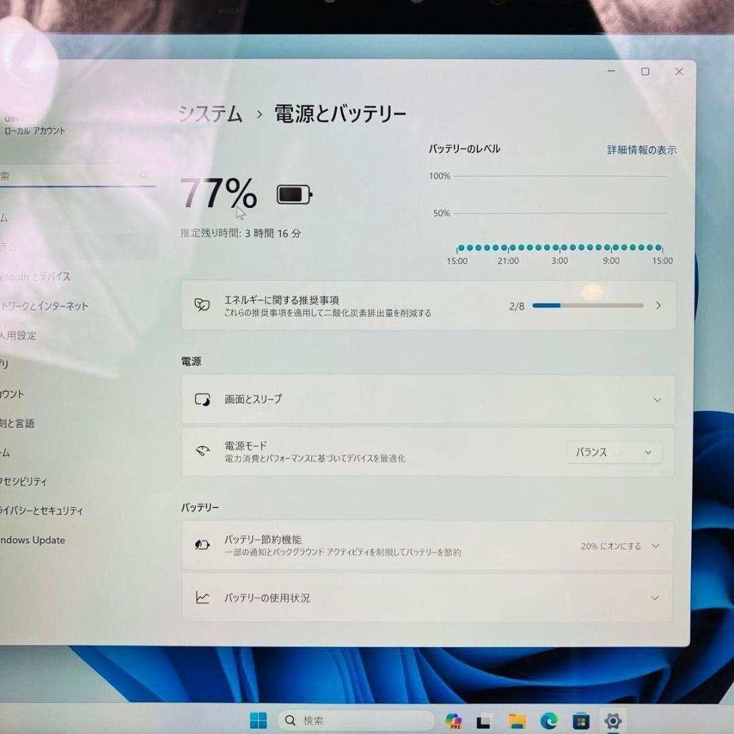Expand the バッテリーの使用状況 section

pyautogui.click(x=654, y=597)
